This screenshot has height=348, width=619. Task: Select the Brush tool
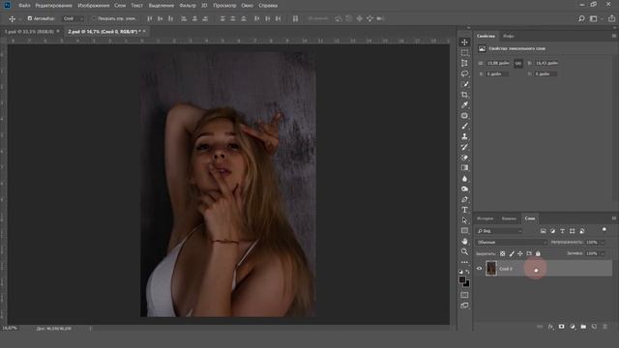click(x=464, y=126)
